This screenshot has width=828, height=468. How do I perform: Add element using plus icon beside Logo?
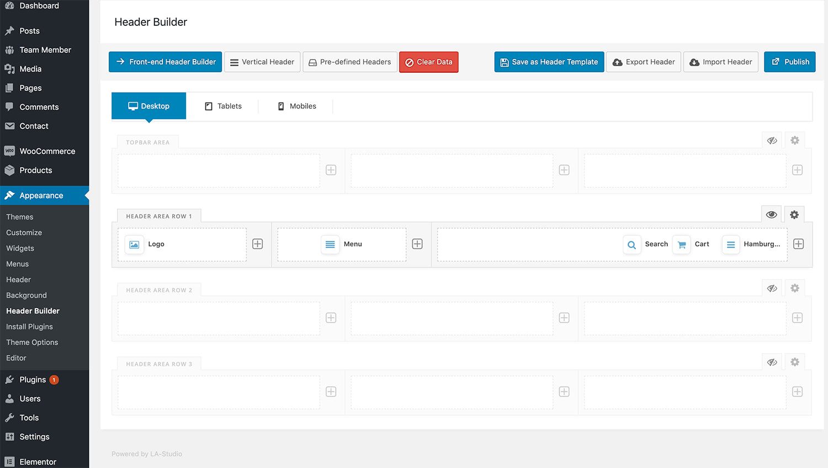(x=258, y=244)
